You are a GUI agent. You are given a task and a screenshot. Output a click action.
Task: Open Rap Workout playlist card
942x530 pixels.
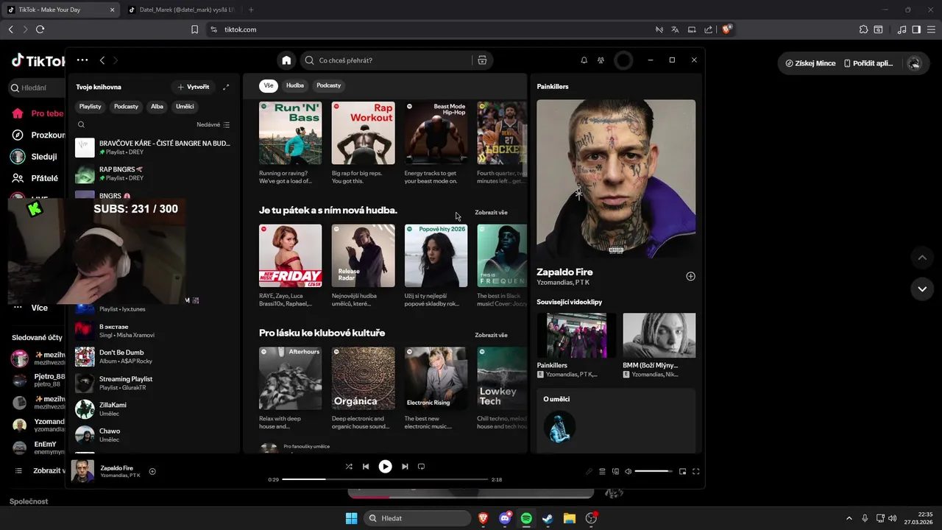point(363,144)
